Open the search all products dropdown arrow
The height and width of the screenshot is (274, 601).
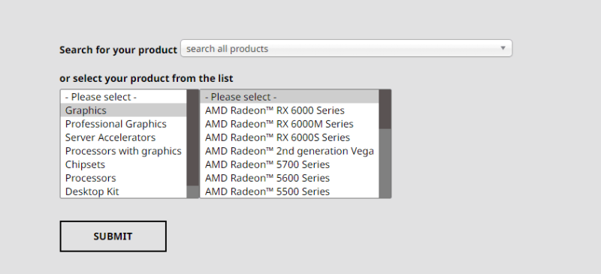point(503,48)
